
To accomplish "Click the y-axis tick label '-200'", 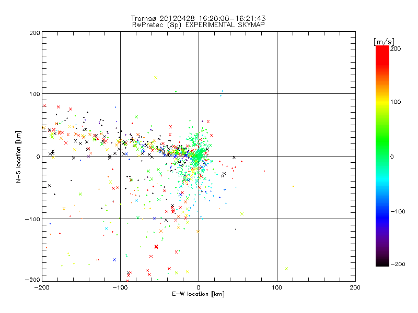I will coord(32,280).
